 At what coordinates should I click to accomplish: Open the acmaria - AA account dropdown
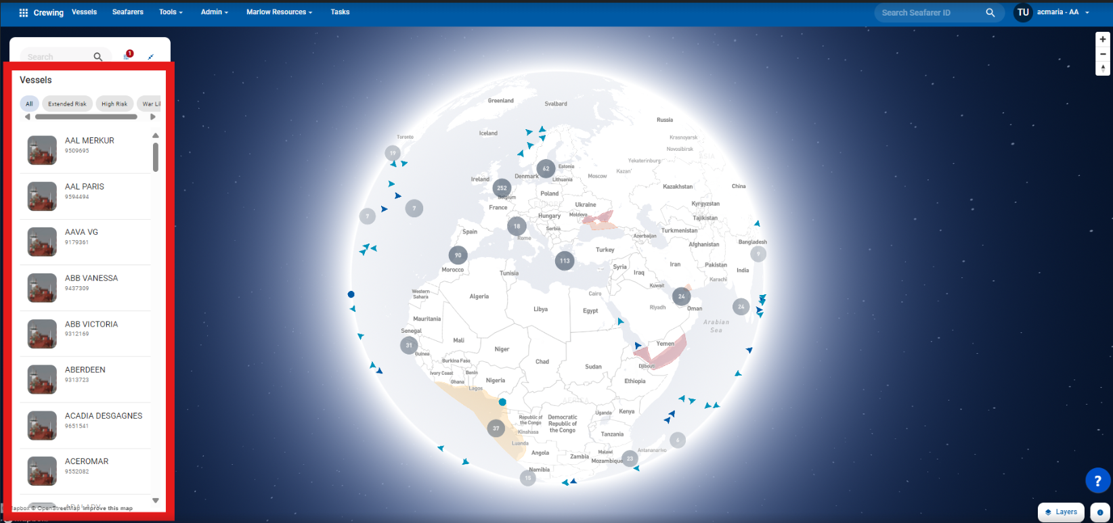(1063, 12)
